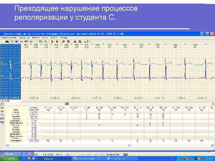This screenshot has height=161, width=215.
Task: Click the ECG waveform toolbar icon
Action: tap(12, 41)
